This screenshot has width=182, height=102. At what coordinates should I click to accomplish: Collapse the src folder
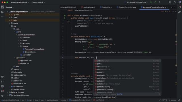[10, 26]
